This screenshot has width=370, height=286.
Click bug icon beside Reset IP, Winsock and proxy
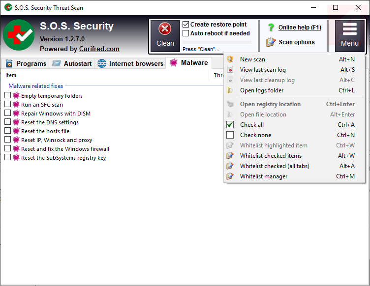click(16, 140)
